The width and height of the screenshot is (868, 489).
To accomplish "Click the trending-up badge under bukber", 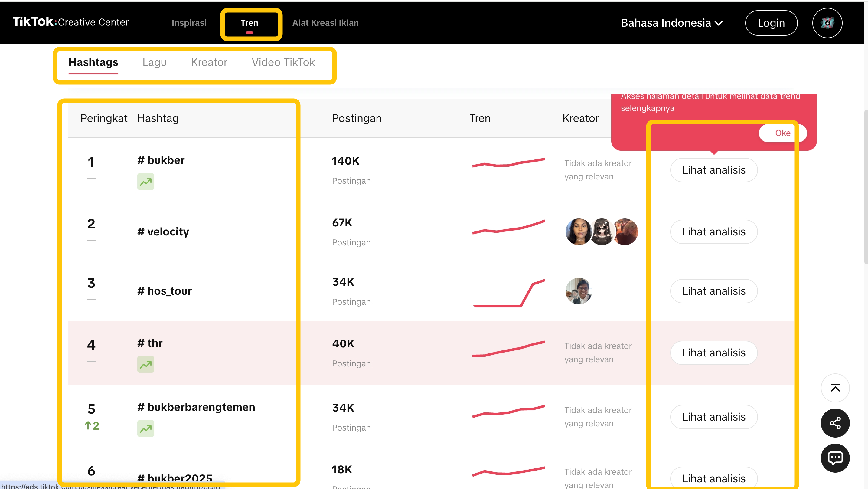I will tap(145, 182).
